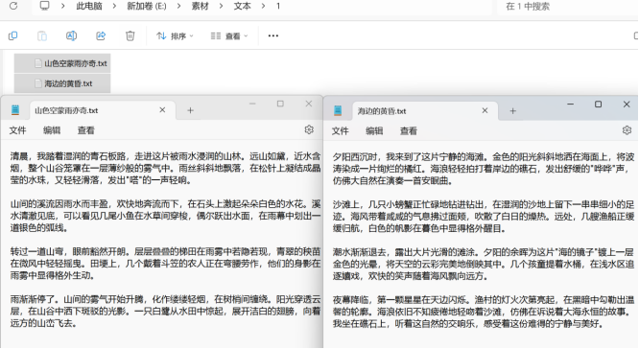Open the three-dot more options menu

click(273, 35)
